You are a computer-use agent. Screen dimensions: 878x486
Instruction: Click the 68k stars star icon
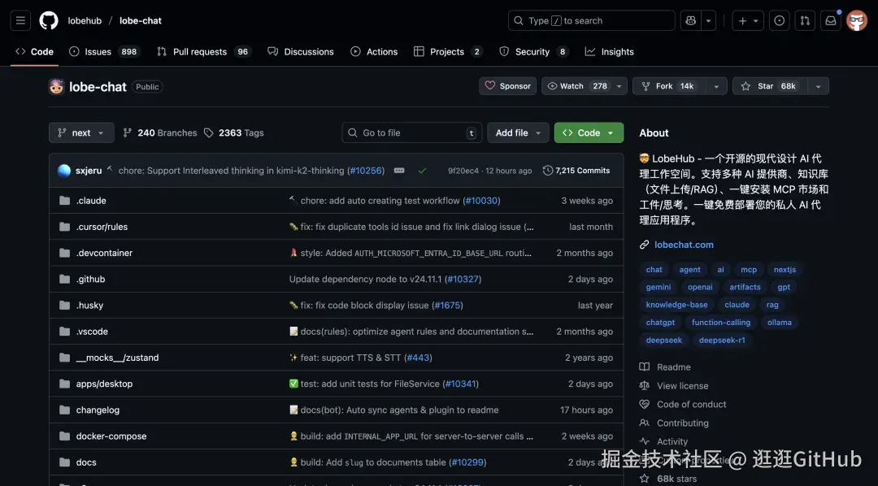[x=645, y=479]
